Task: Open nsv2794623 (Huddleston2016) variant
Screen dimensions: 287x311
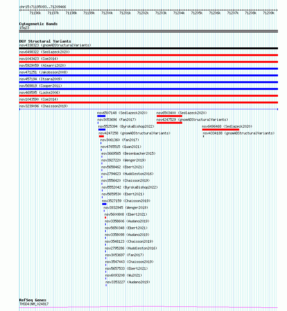Action: tap(127, 174)
